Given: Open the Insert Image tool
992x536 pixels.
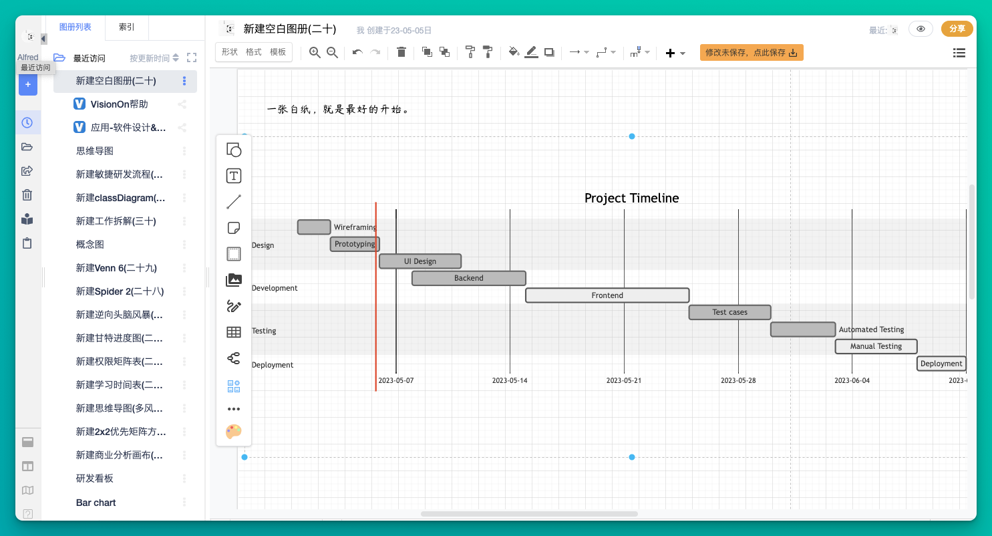Looking at the screenshot, I should point(234,279).
